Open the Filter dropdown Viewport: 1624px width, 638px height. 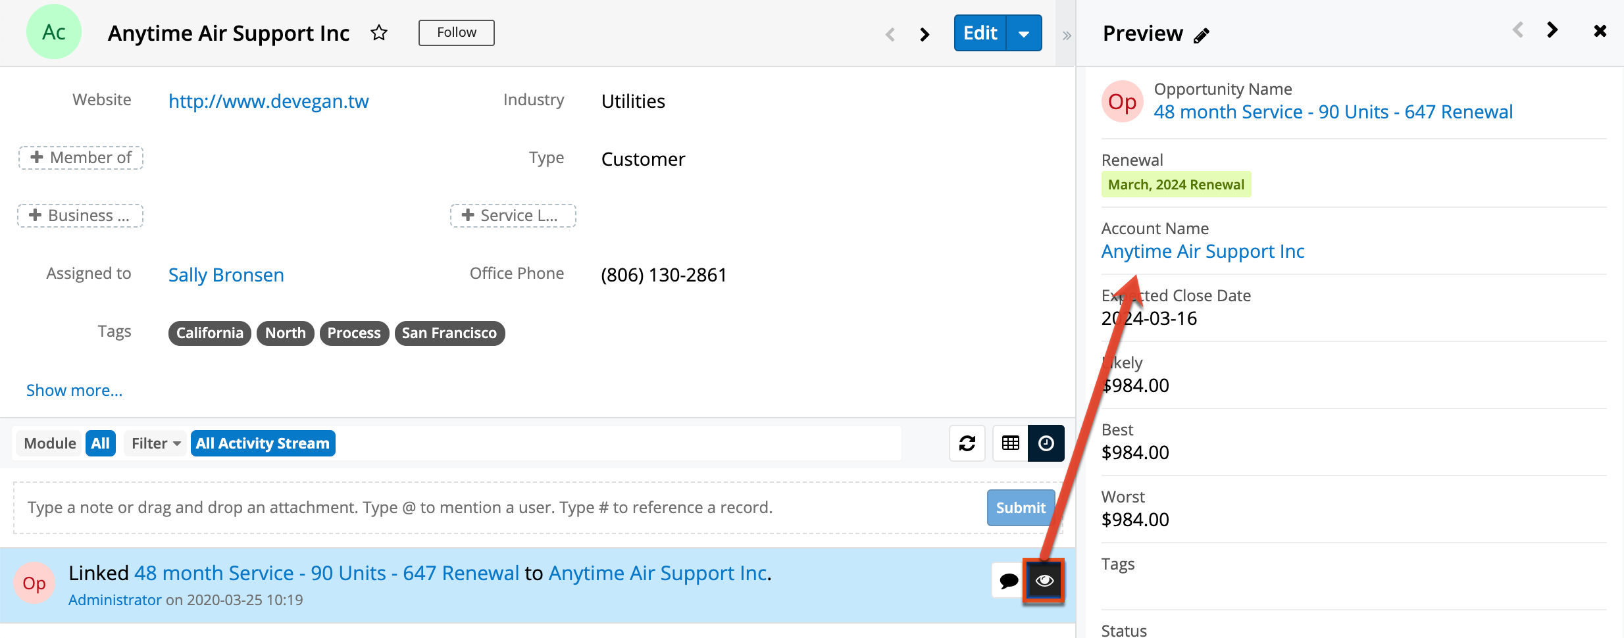pyautogui.click(x=155, y=443)
